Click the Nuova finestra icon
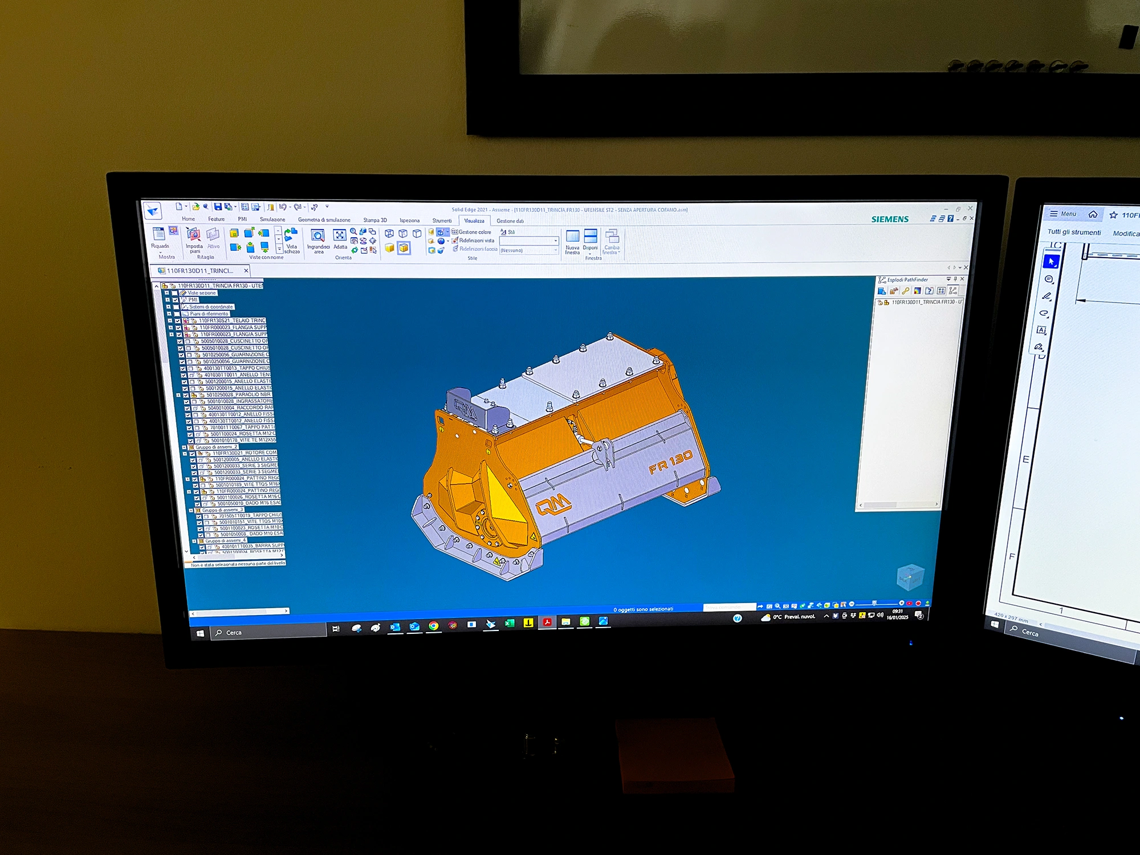This screenshot has width=1140, height=855. tap(572, 242)
